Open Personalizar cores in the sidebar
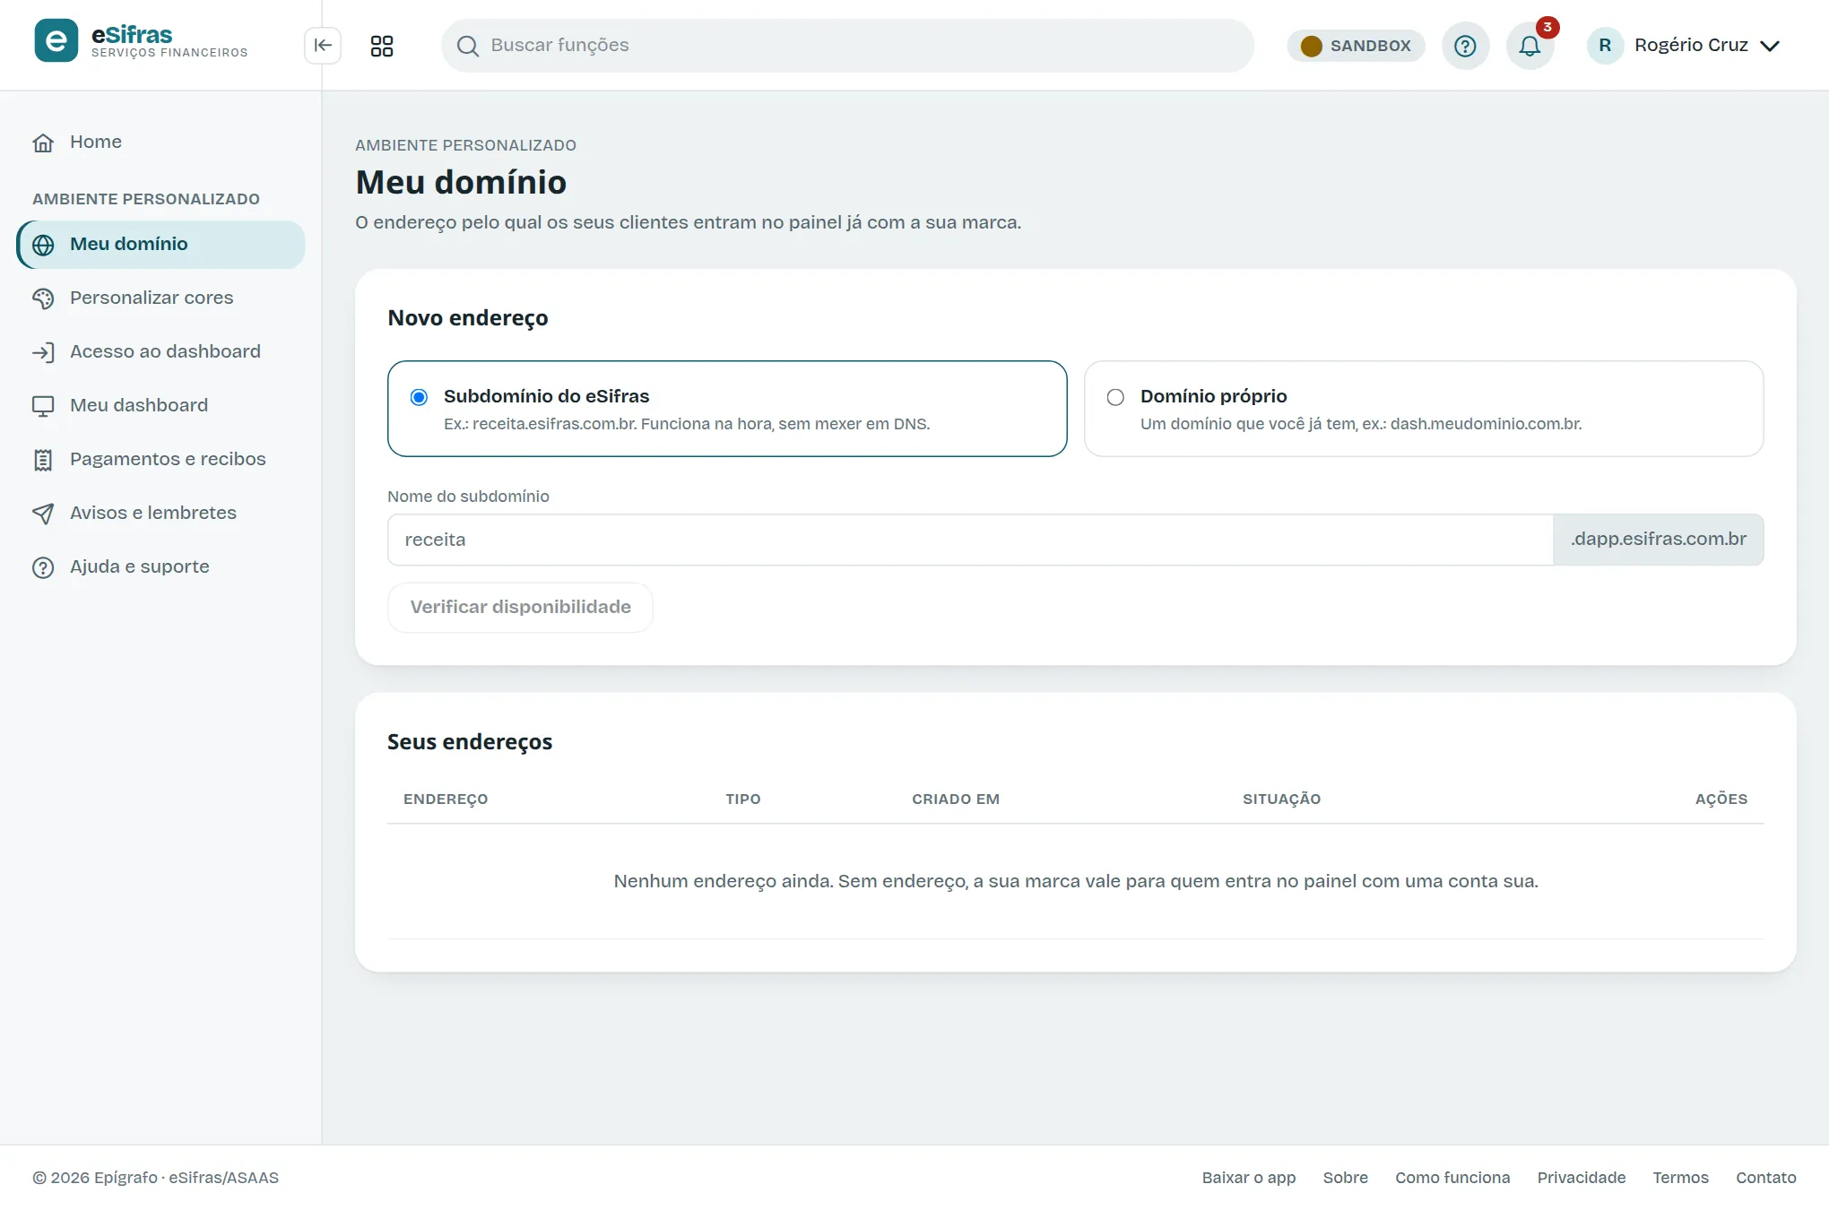This screenshot has width=1829, height=1210. pyautogui.click(x=160, y=298)
